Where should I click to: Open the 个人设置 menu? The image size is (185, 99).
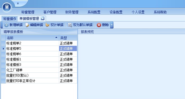pos(138,12)
